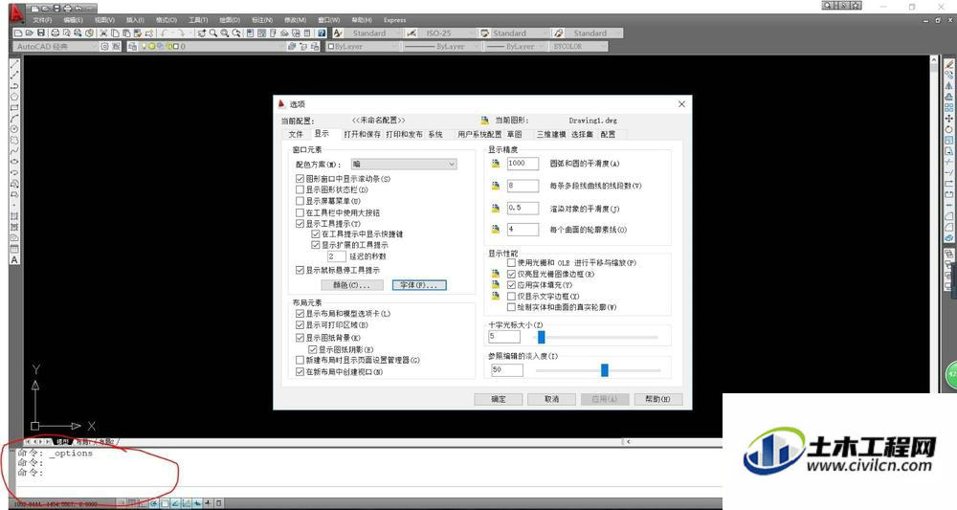
Task: Click the Layer Properties Manager icon
Action: (x=132, y=46)
